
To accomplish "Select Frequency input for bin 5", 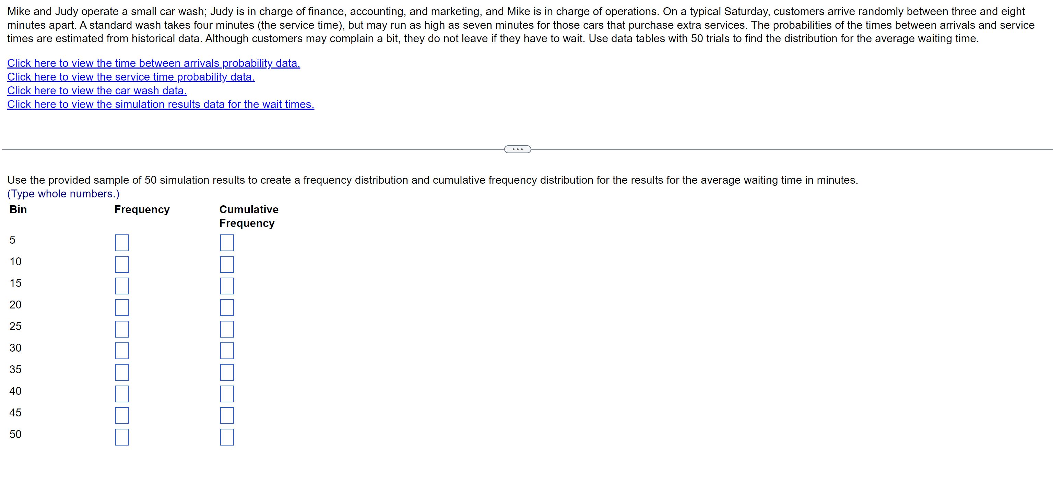I will click(x=122, y=243).
